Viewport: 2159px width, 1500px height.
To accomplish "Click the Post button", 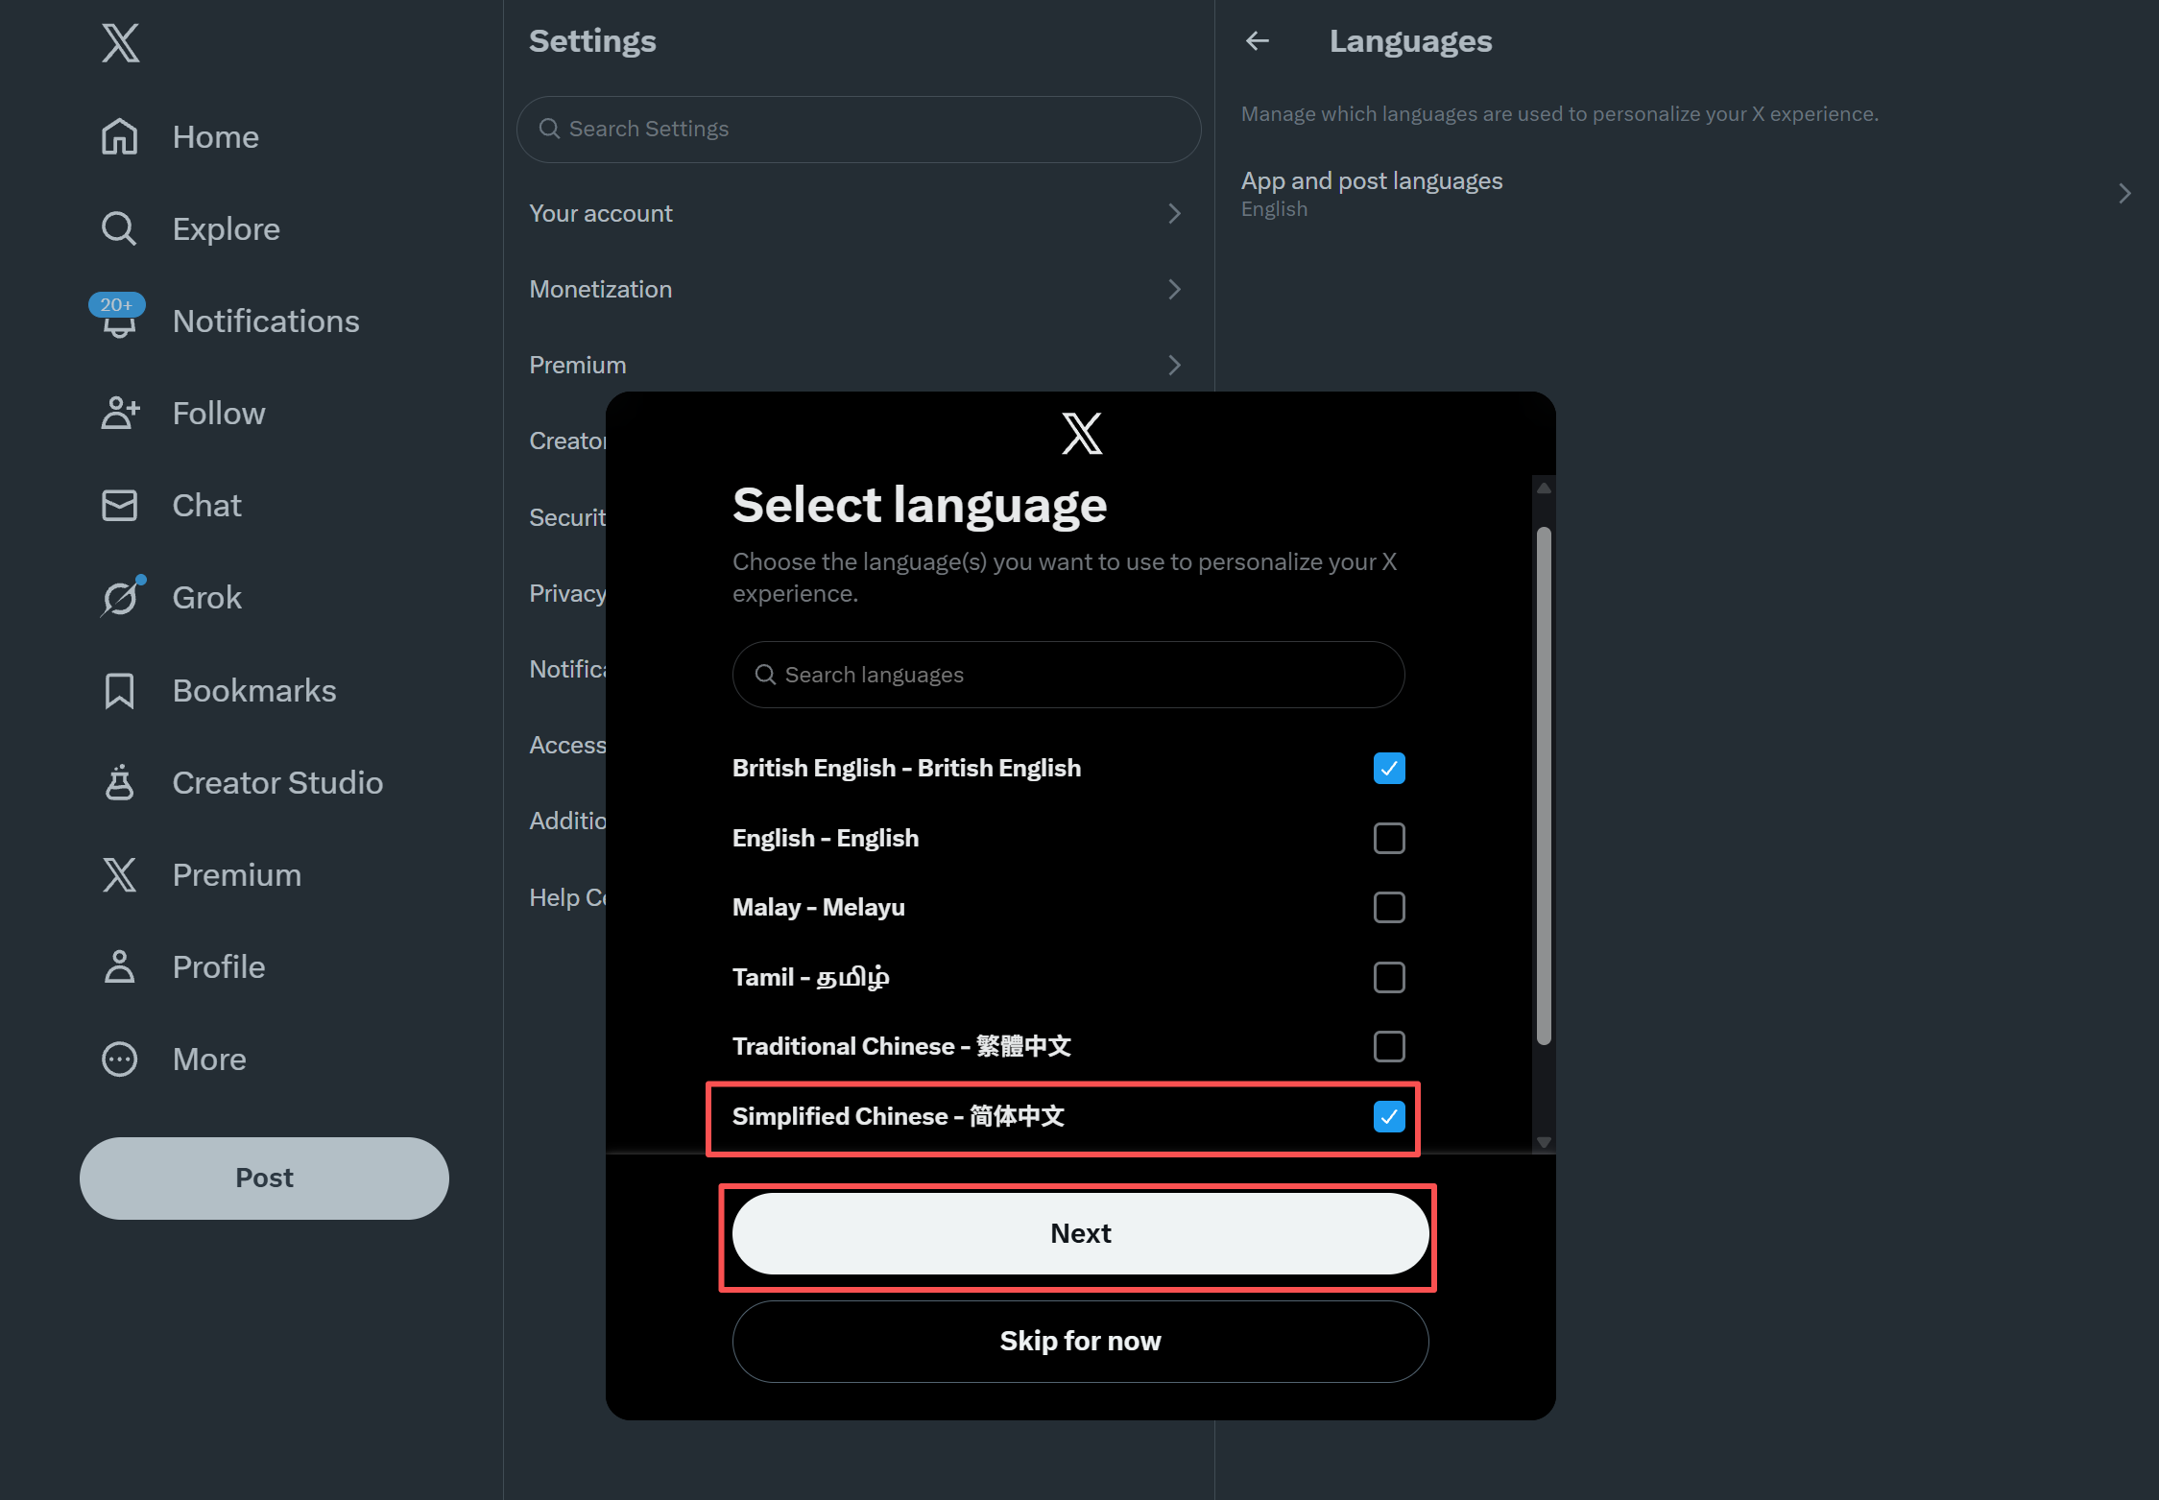I will click(264, 1178).
